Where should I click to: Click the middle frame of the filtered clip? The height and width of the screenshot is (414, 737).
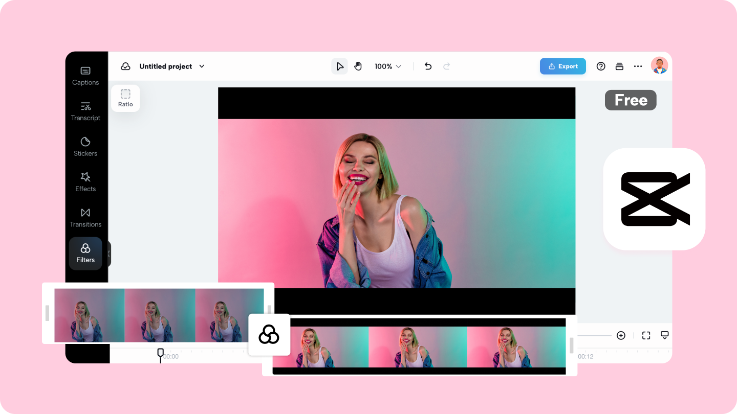[x=418, y=347]
